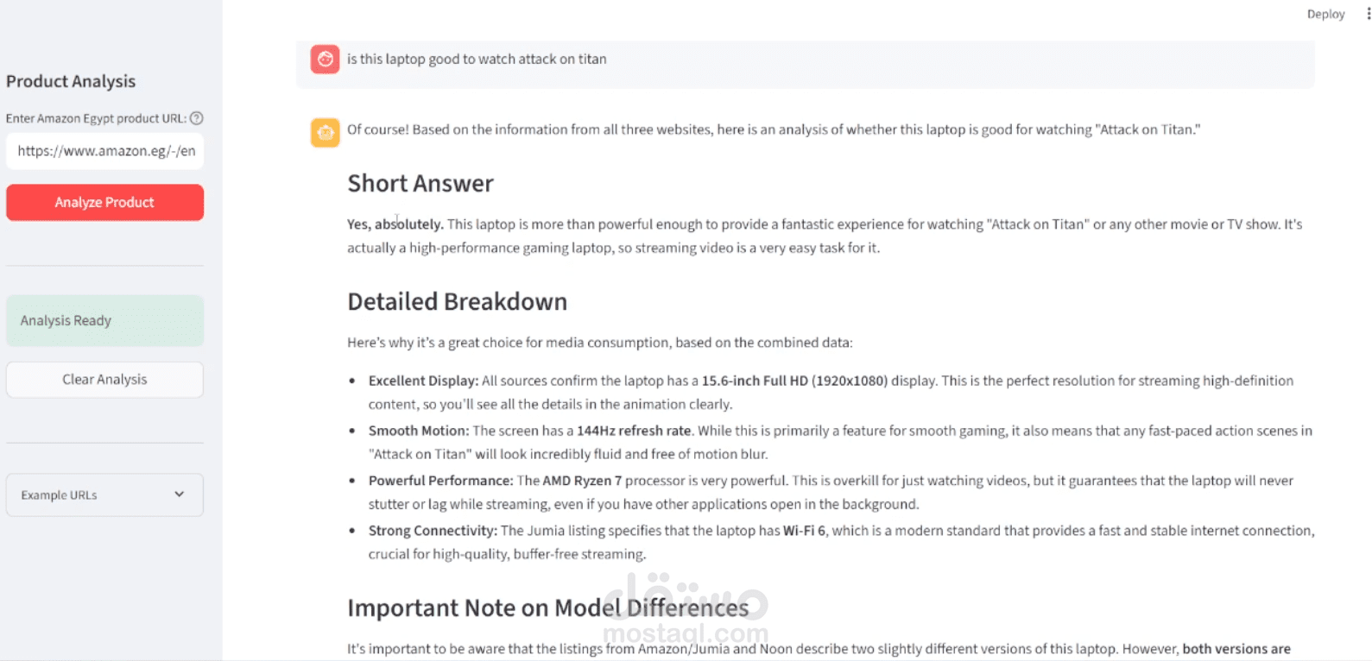Image resolution: width=1372 pixels, height=661 pixels.
Task: Click the Product Analysis sidebar heading
Action: (x=71, y=81)
